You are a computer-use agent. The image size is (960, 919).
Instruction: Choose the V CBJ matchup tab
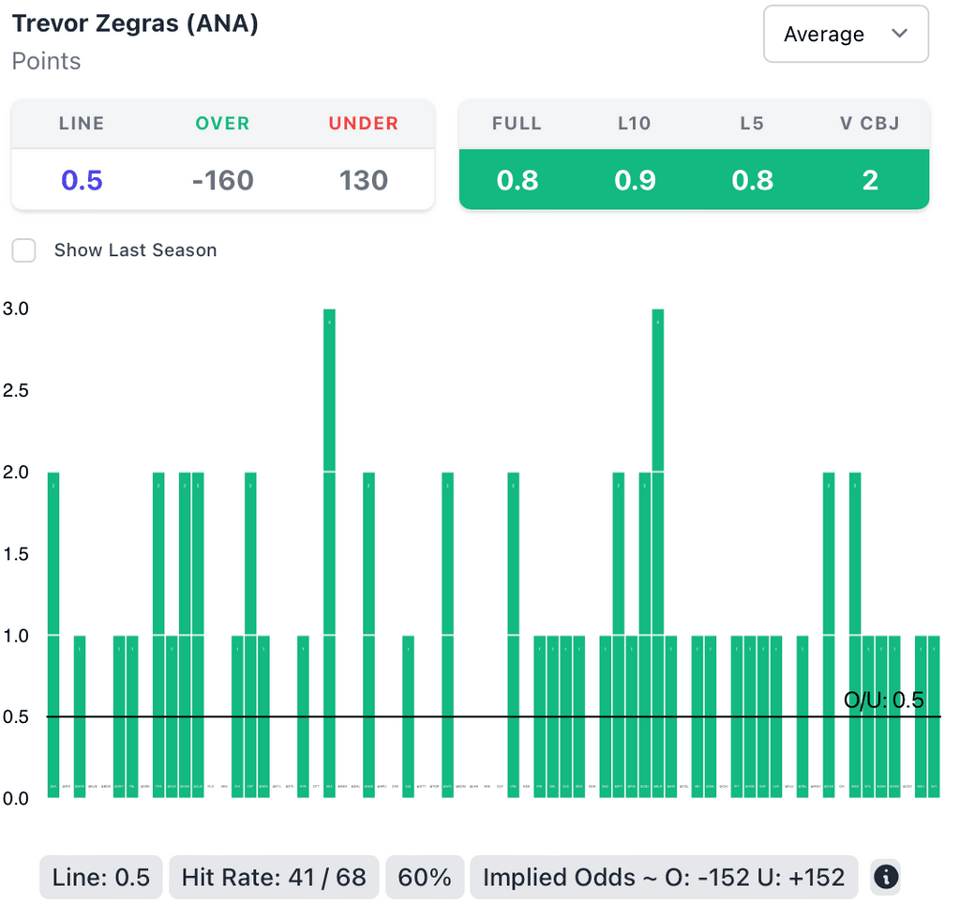870,123
